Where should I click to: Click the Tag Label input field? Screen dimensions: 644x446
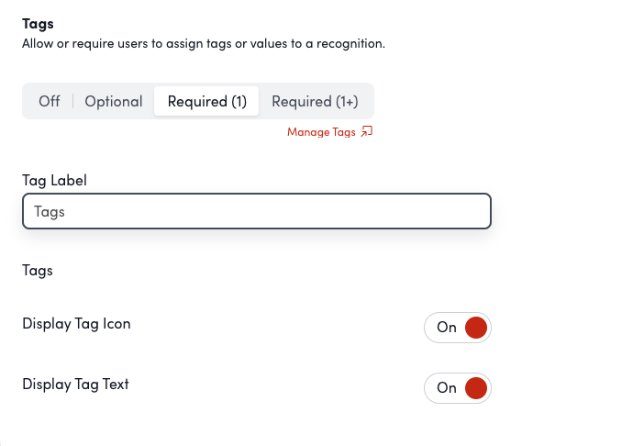click(257, 211)
